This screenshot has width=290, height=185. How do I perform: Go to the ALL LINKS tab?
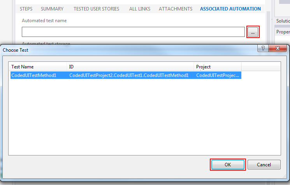pyautogui.click(x=140, y=9)
